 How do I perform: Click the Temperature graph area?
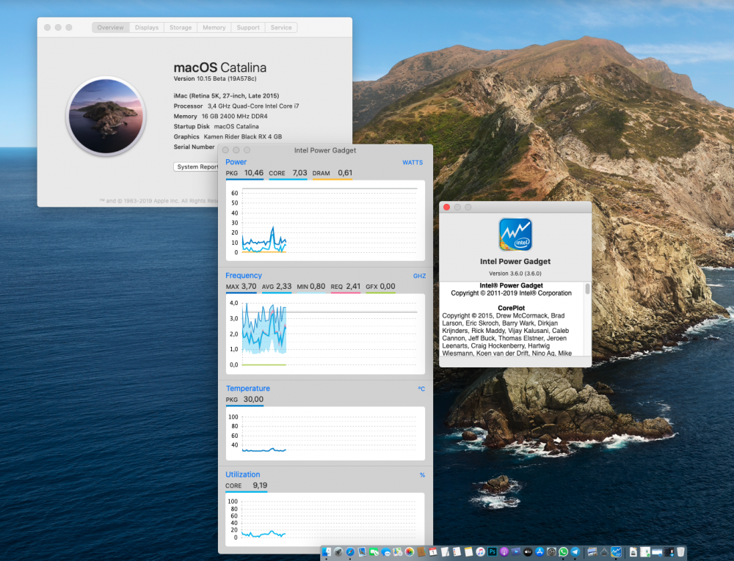coord(325,433)
